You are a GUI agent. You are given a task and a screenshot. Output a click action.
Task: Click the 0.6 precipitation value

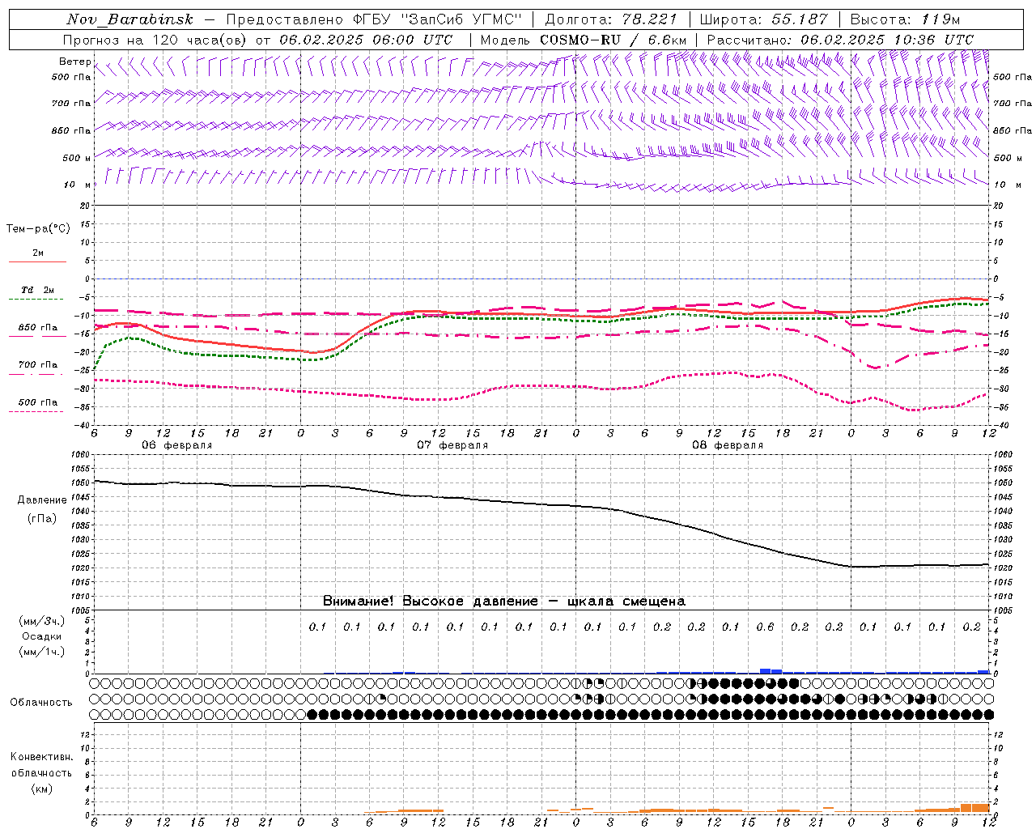765,627
